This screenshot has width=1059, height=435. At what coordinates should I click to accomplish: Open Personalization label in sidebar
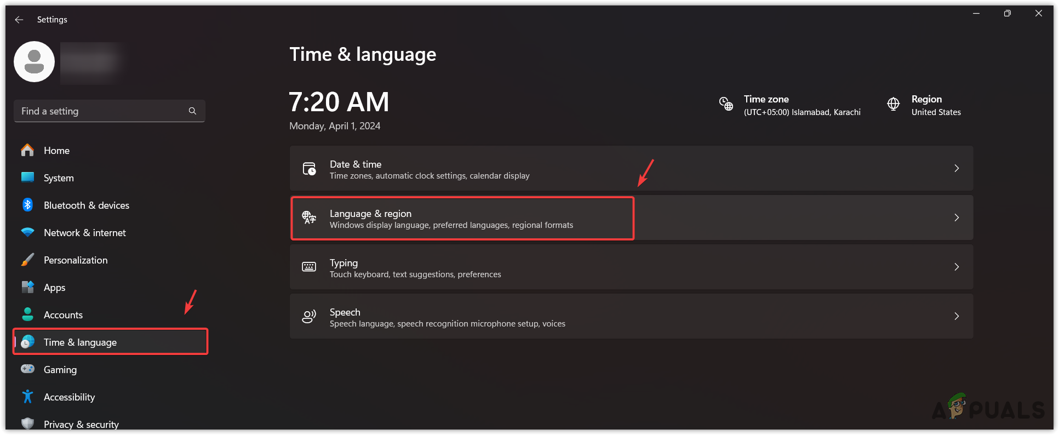(76, 260)
